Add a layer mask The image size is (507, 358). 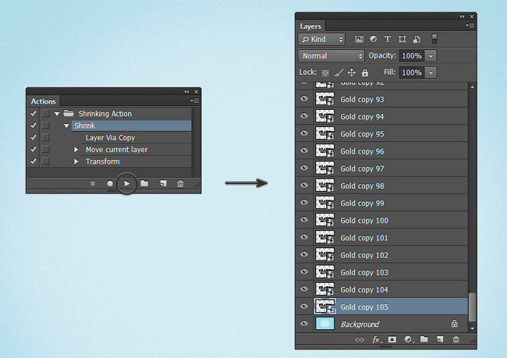[x=392, y=339]
